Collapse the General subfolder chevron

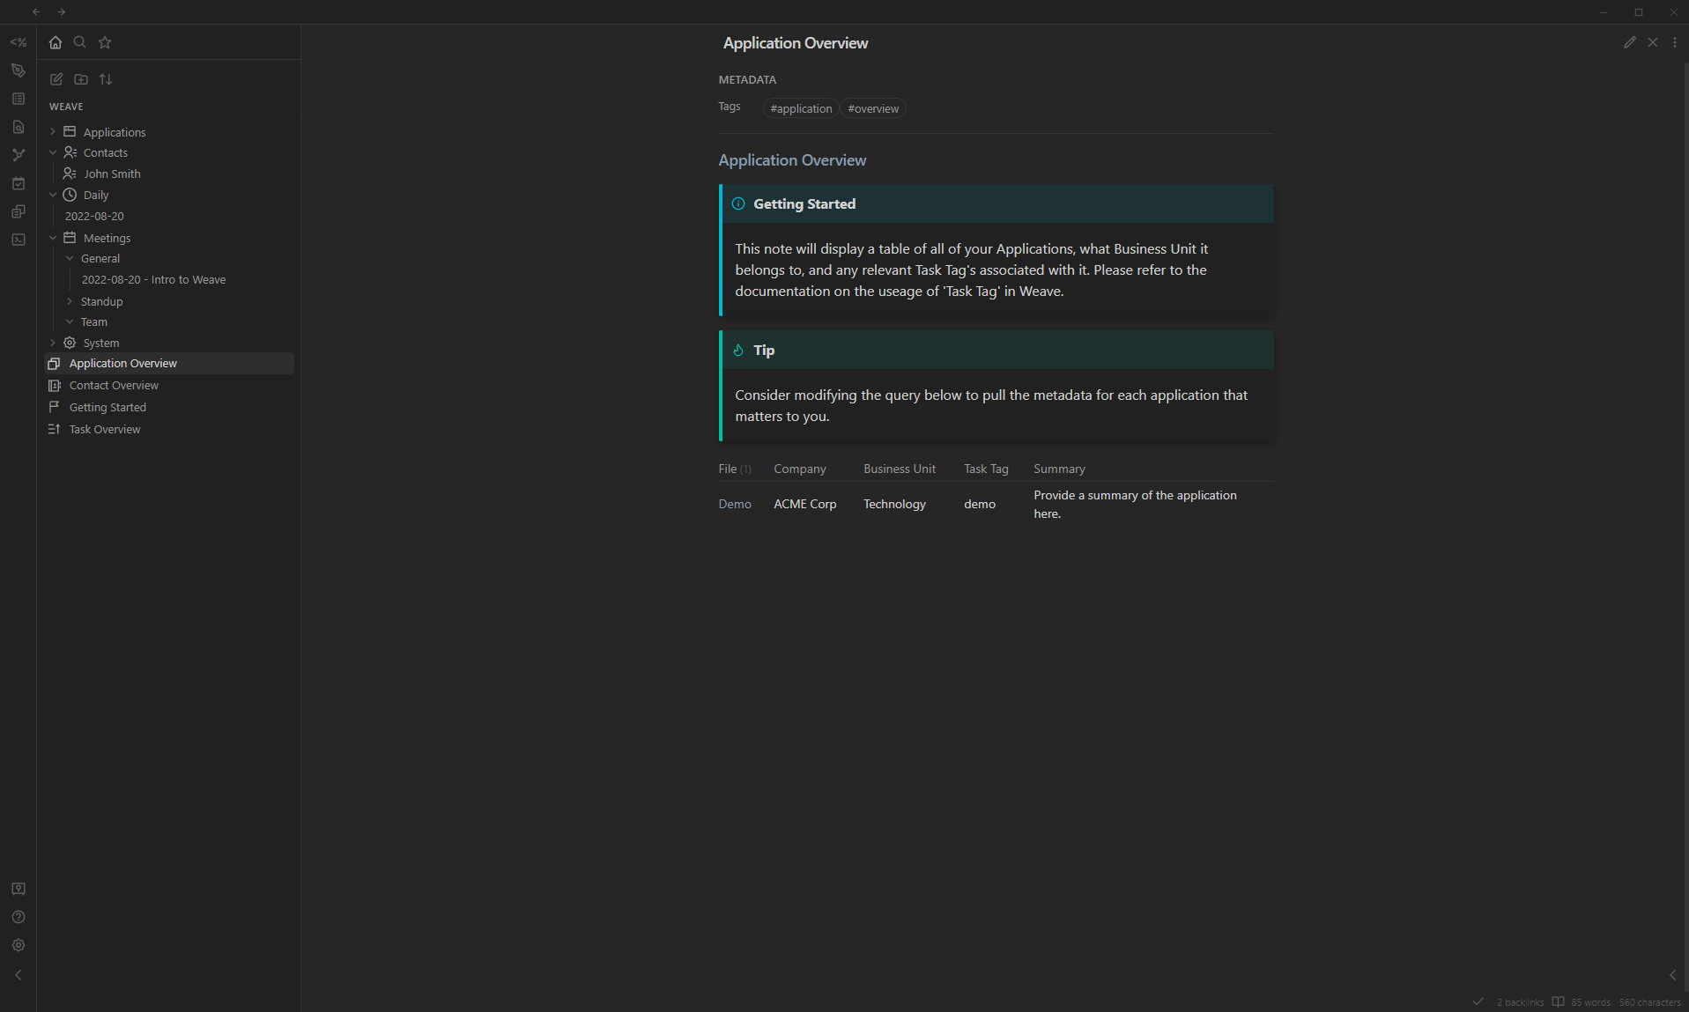[70, 258]
